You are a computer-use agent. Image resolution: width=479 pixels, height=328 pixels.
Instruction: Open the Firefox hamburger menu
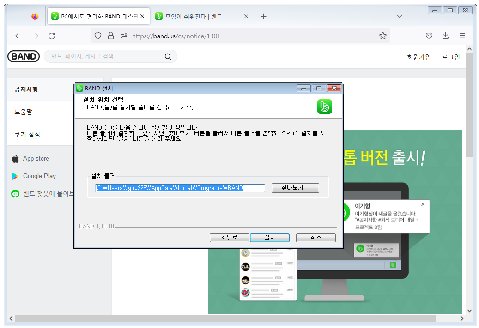(x=462, y=36)
